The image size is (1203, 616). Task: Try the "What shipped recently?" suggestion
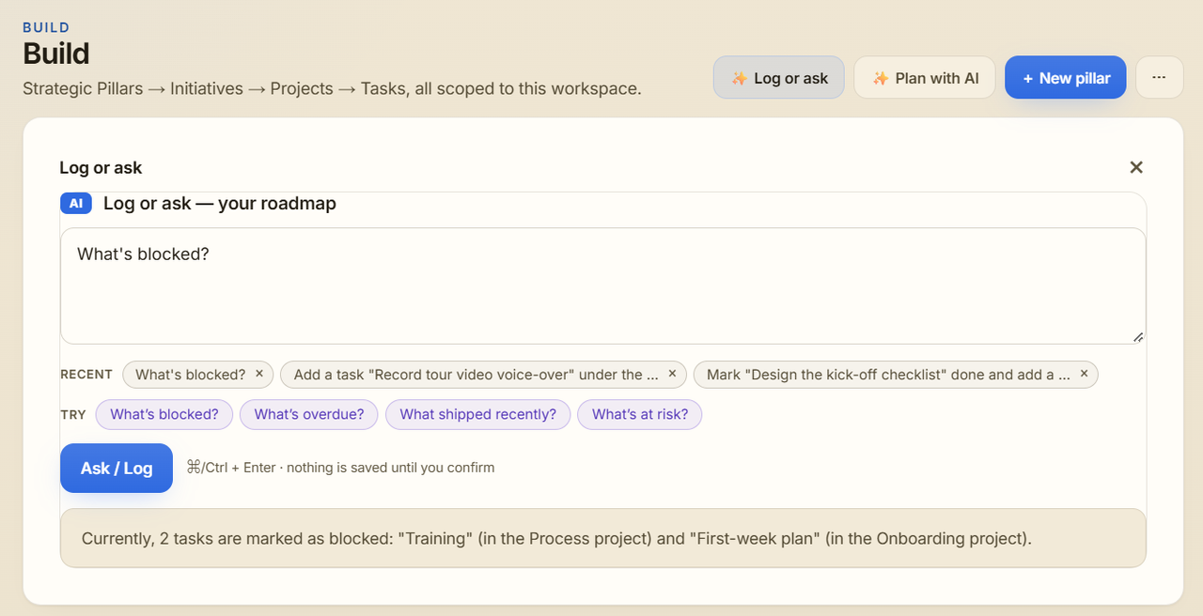(477, 414)
